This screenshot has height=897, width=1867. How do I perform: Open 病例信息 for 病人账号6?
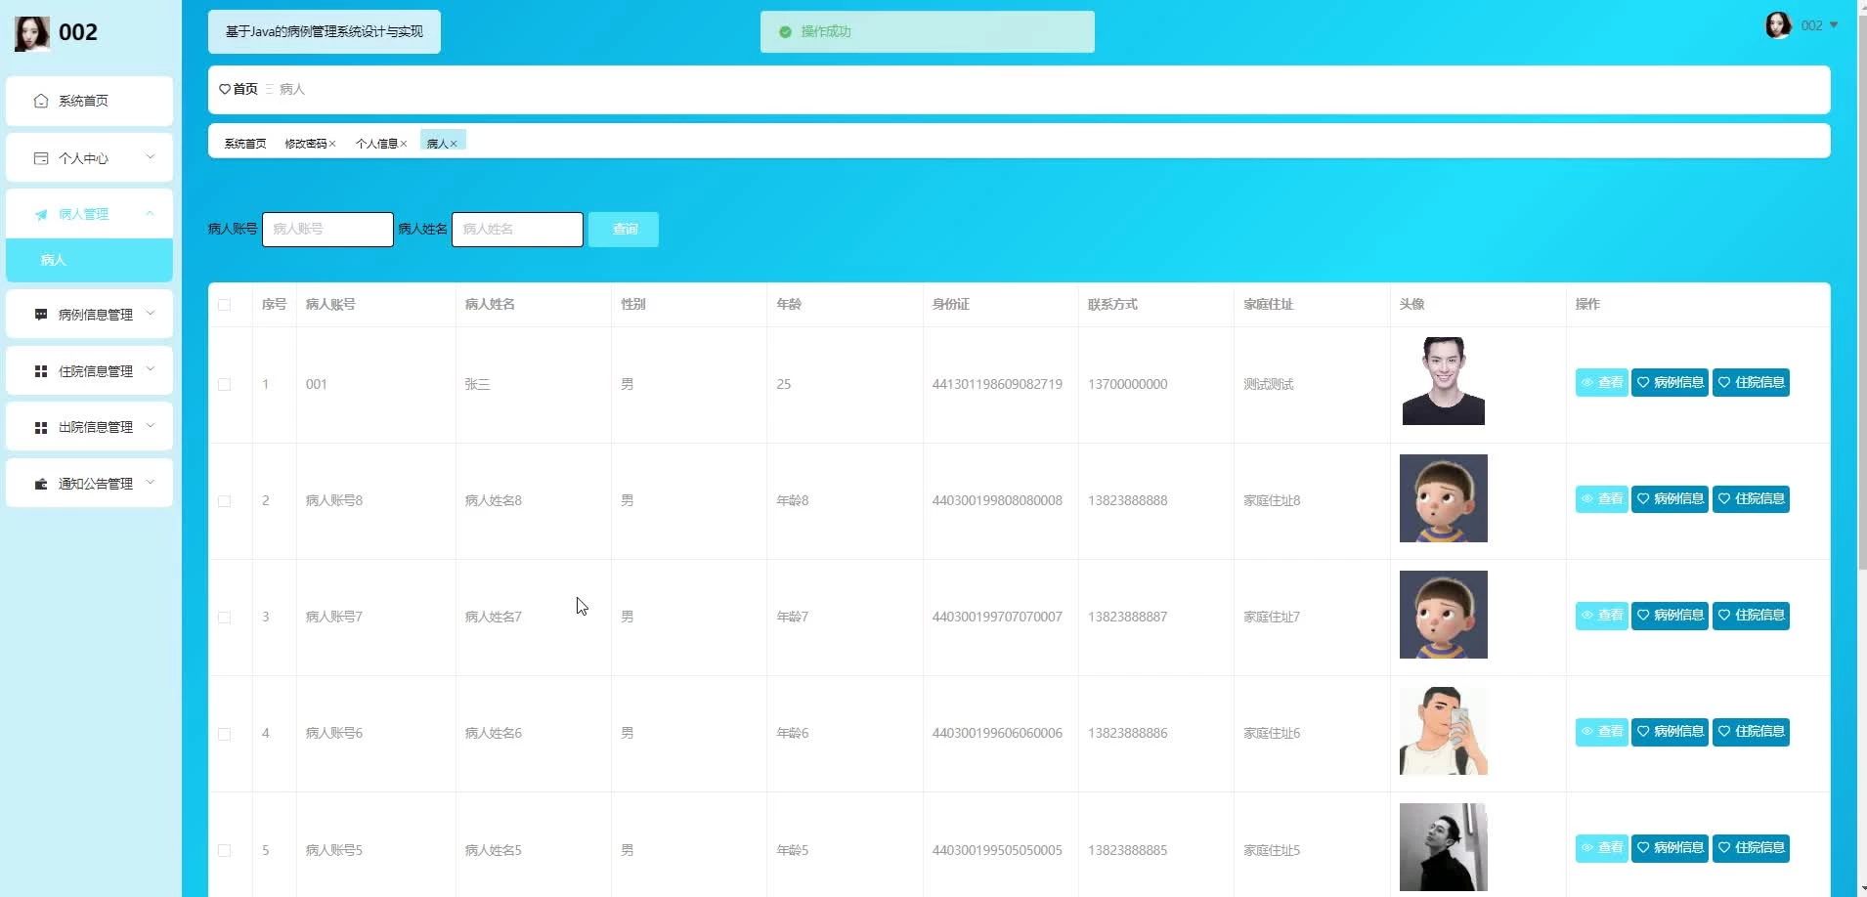click(1670, 732)
